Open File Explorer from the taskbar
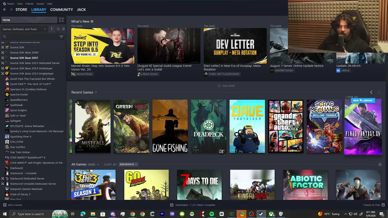This screenshot has width=388, height=218. click(93, 214)
